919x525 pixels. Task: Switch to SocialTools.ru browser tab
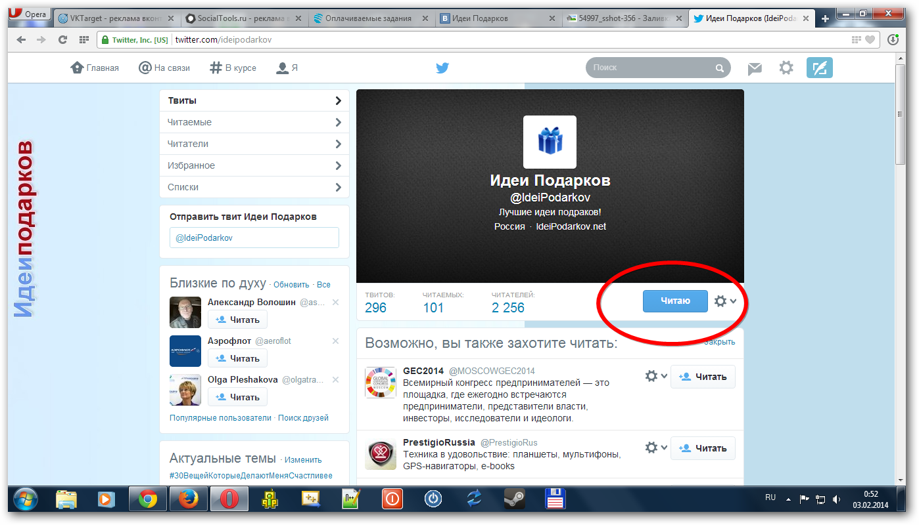click(x=244, y=18)
